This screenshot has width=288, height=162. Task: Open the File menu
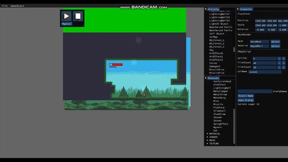point(5,6)
